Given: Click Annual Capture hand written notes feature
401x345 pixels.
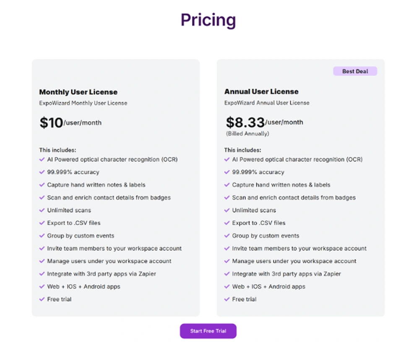Looking at the screenshot, I should [x=281, y=185].
